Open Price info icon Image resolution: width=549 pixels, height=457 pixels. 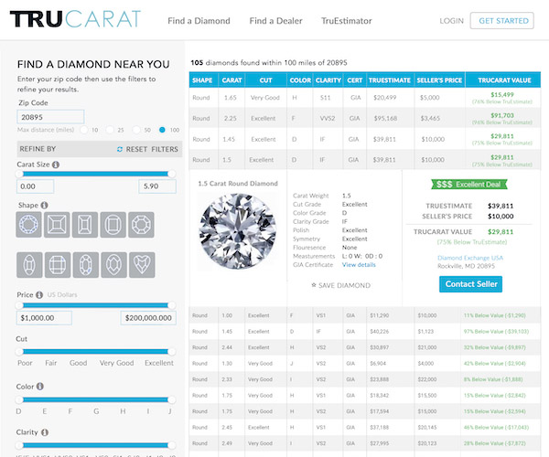point(39,294)
